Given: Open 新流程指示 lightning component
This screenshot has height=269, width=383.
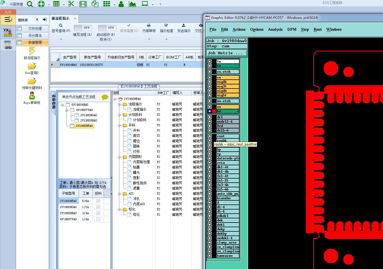Looking at the screenshot, I should click(32, 51).
